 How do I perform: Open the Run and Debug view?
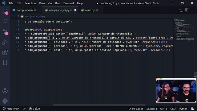(5, 42)
